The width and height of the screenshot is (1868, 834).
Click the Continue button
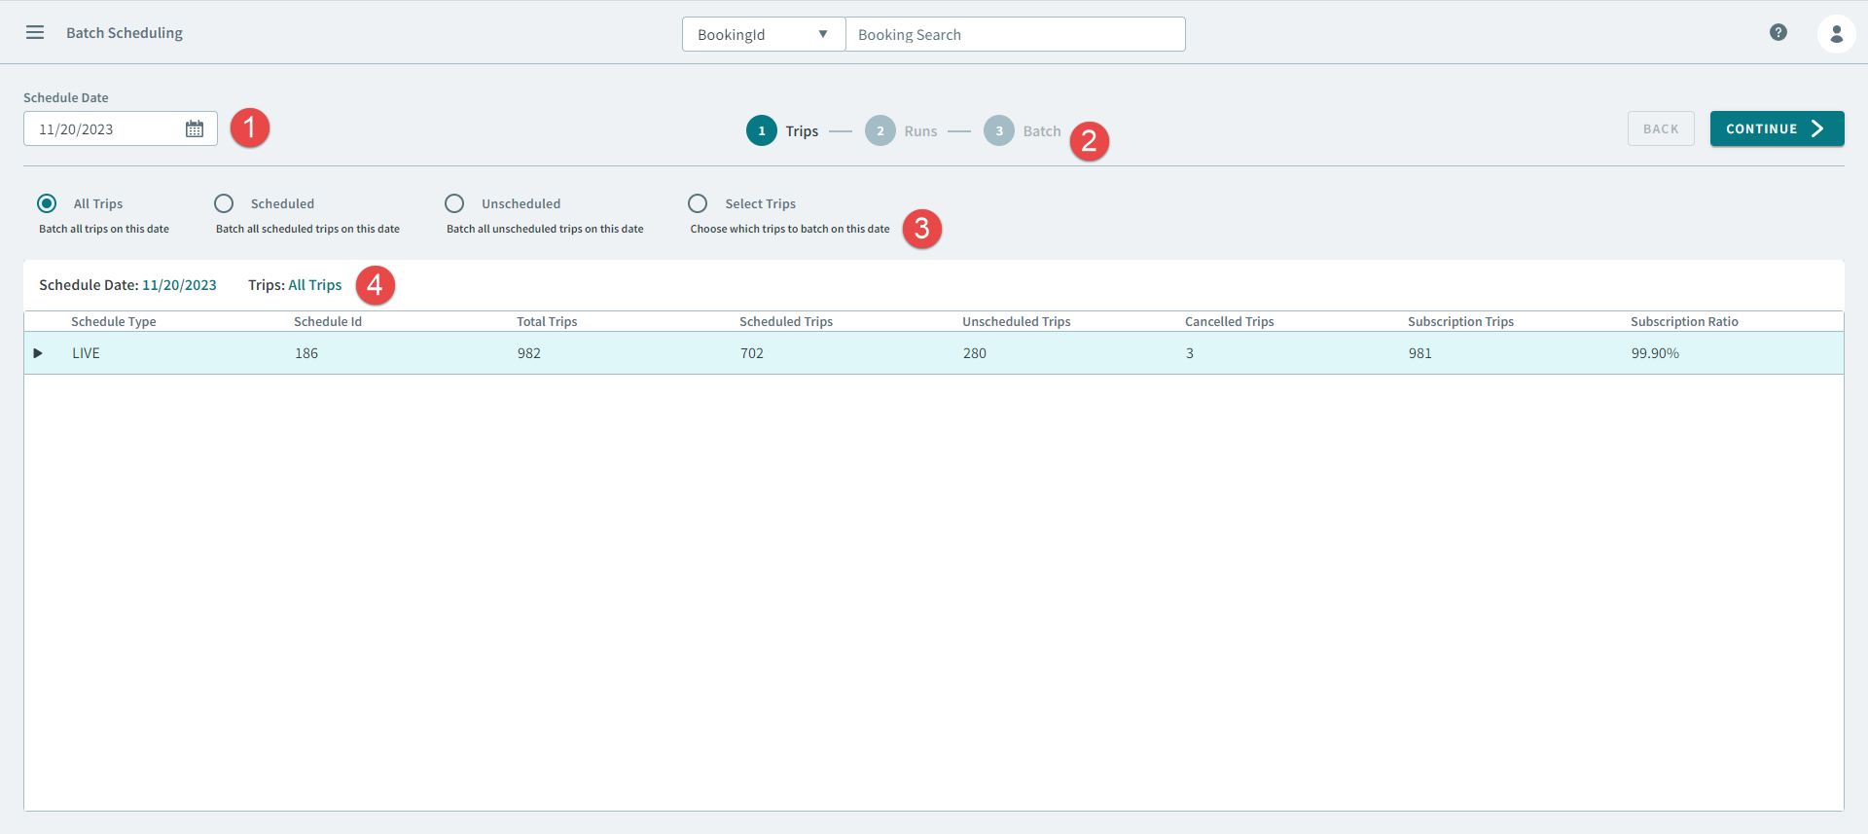pos(1777,128)
